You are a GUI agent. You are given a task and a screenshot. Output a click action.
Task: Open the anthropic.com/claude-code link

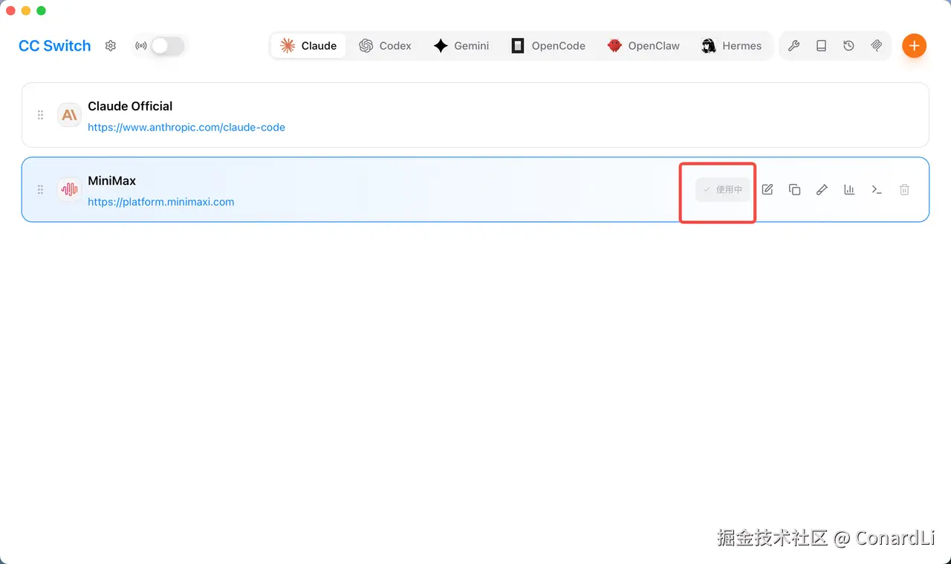(186, 127)
